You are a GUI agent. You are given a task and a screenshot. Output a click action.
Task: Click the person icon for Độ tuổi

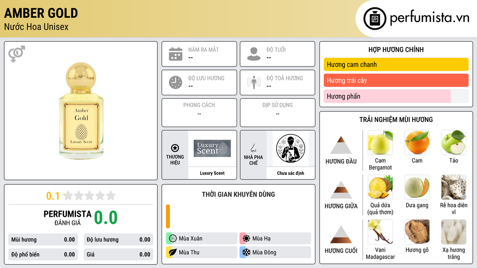pos(254,54)
